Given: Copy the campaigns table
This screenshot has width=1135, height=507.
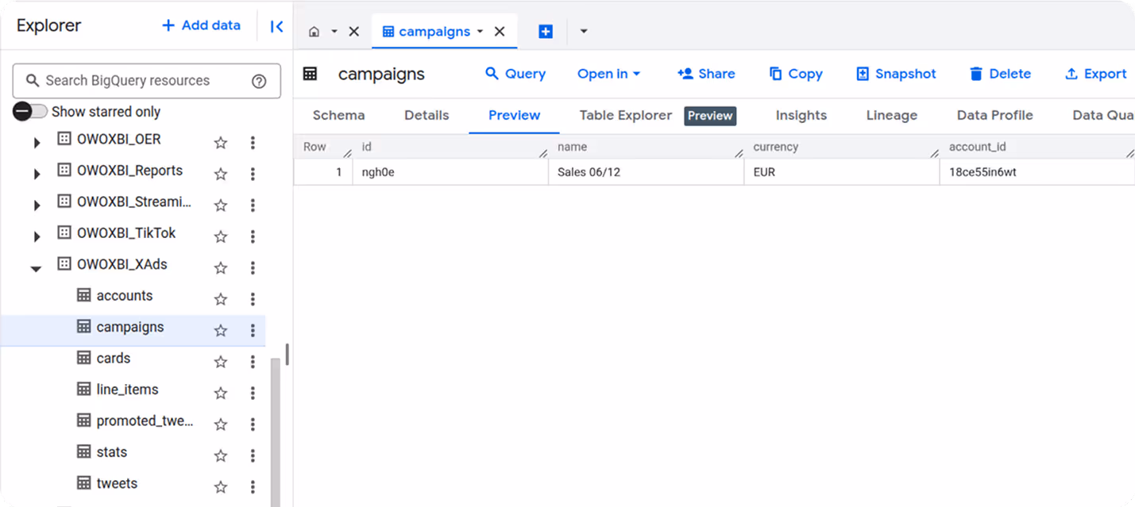Looking at the screenshot, I should point(796,74).
